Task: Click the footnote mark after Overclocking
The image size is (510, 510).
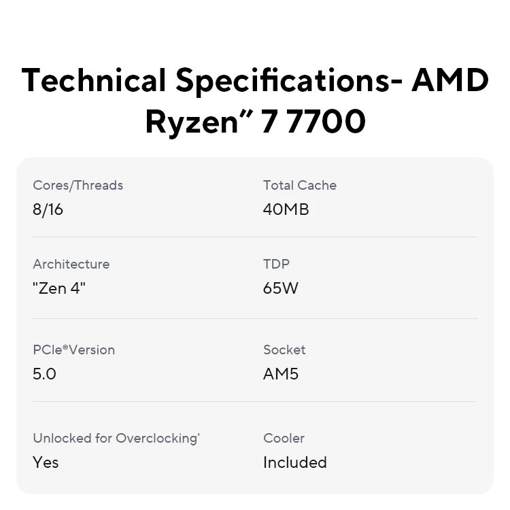Action: tap(199, 435)
